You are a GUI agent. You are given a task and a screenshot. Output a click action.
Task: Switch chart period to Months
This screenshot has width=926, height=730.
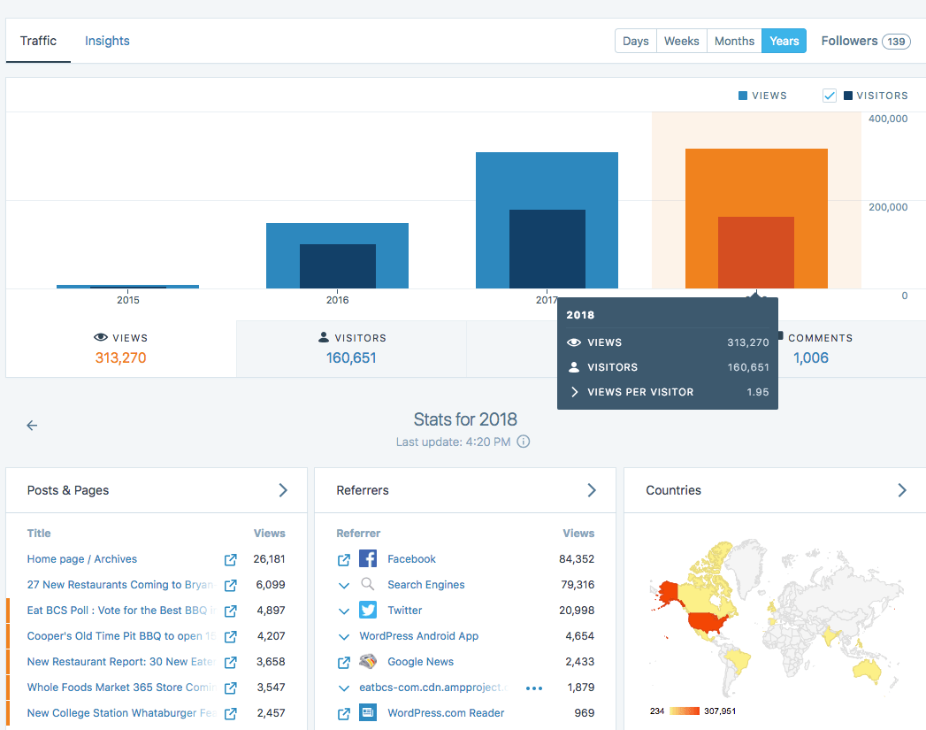(734, 41)
